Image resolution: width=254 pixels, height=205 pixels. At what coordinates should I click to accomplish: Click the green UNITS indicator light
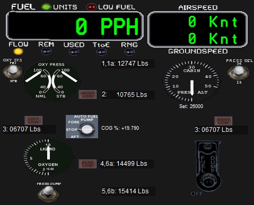46,7
